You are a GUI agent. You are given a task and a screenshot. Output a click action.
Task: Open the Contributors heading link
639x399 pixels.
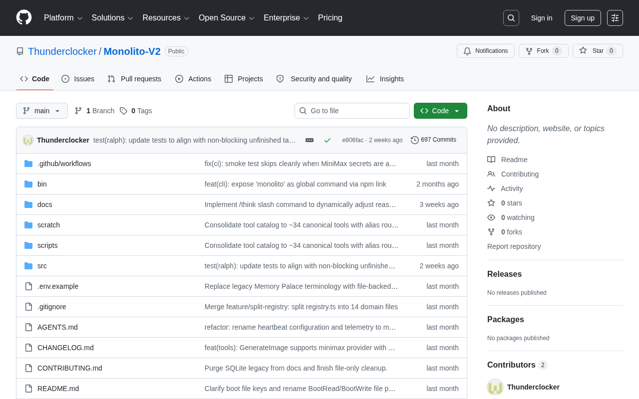click(x=517, y=365)
